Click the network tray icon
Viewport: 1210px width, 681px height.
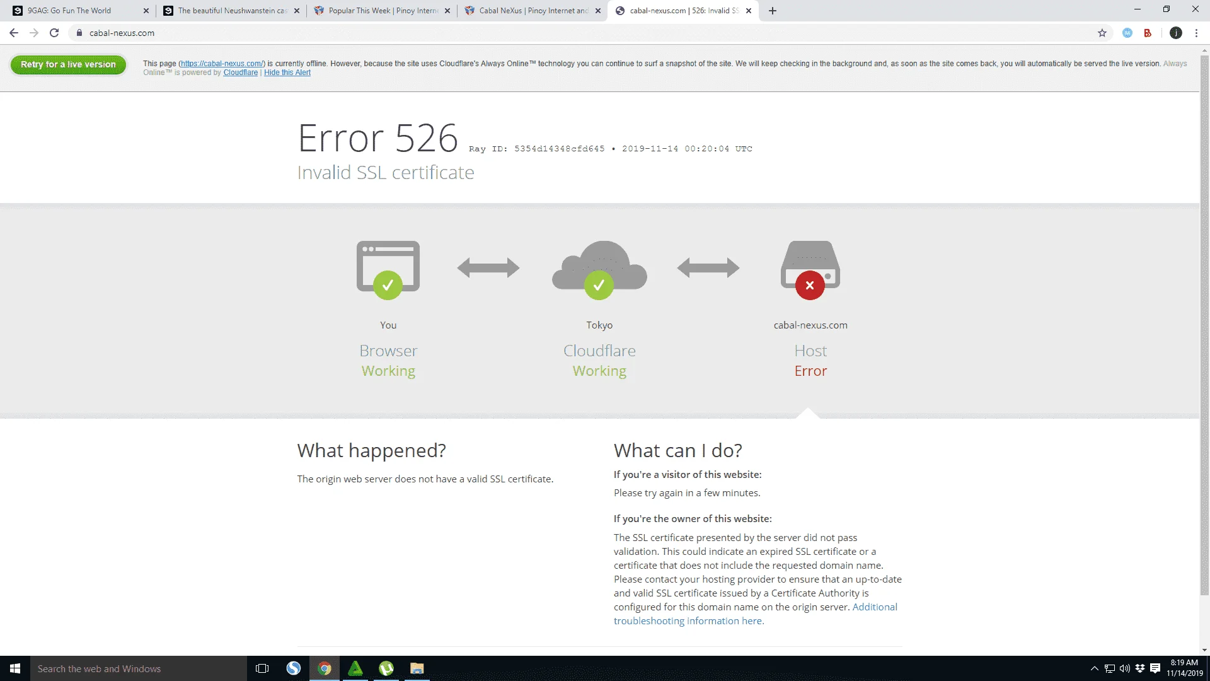(1110, 668)
